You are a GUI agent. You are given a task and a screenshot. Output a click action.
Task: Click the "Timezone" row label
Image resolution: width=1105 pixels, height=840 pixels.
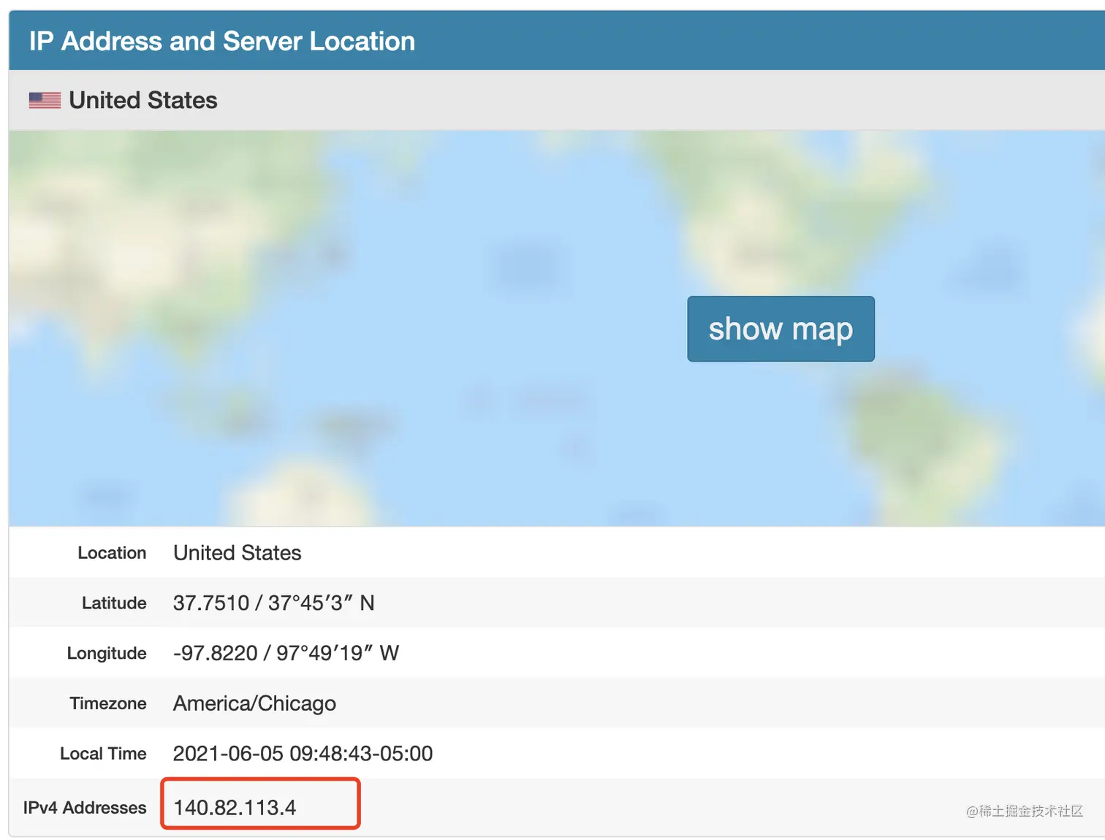coord(108,703)
